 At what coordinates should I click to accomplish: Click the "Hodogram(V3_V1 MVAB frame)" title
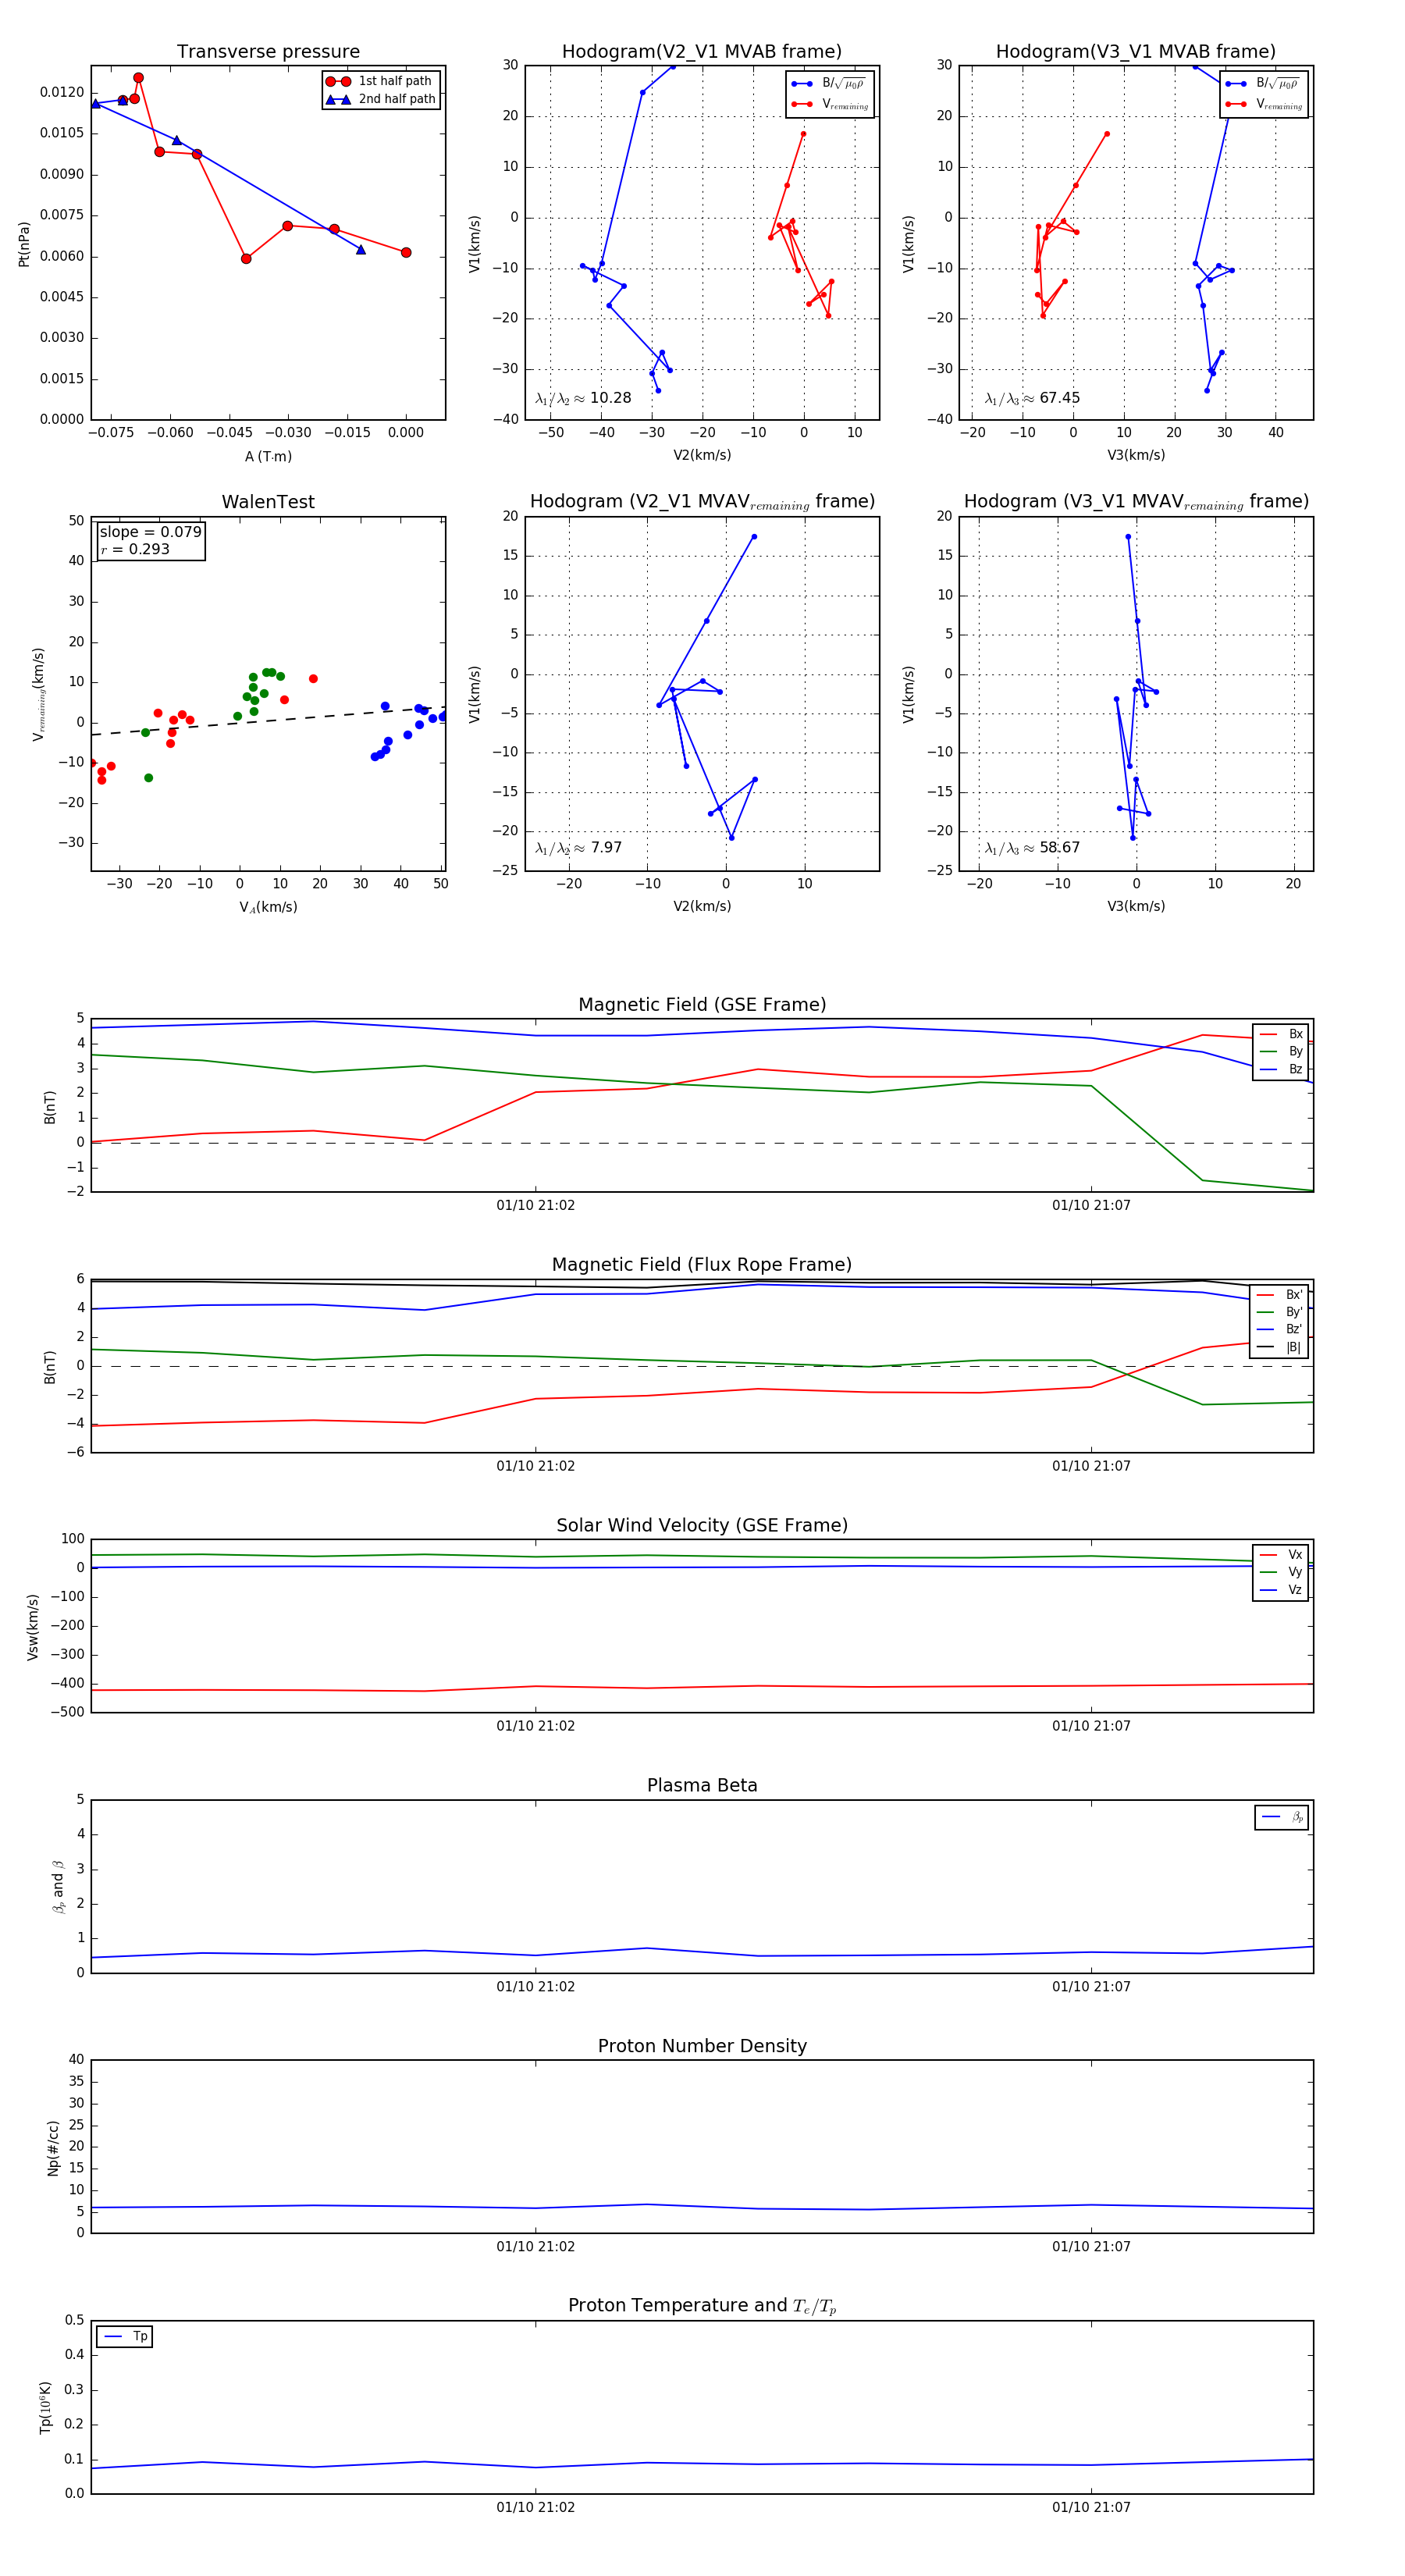click(1136, 52)
